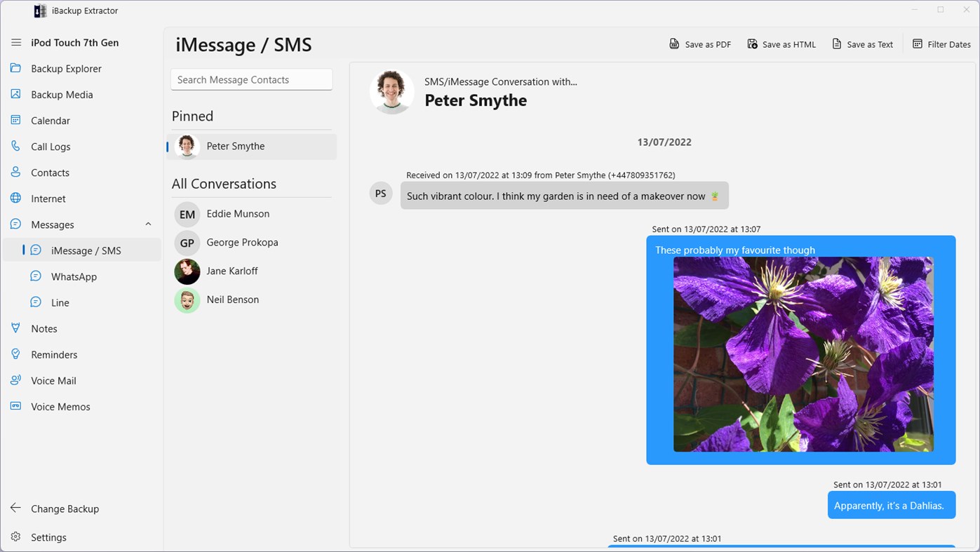980x552 pixels.
Task: Open the Notes section
Action: pyautogui.click(x=44, y=328)
